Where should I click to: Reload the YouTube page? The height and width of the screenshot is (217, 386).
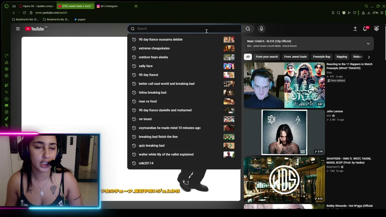[x=24, y=13]
